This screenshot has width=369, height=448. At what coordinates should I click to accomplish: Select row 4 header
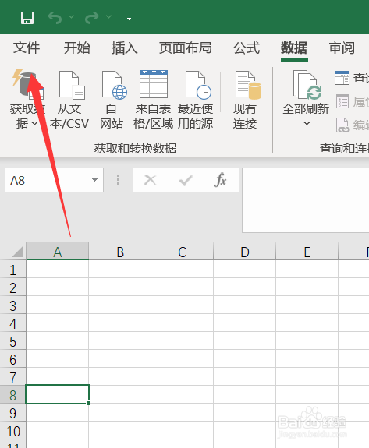12,323
